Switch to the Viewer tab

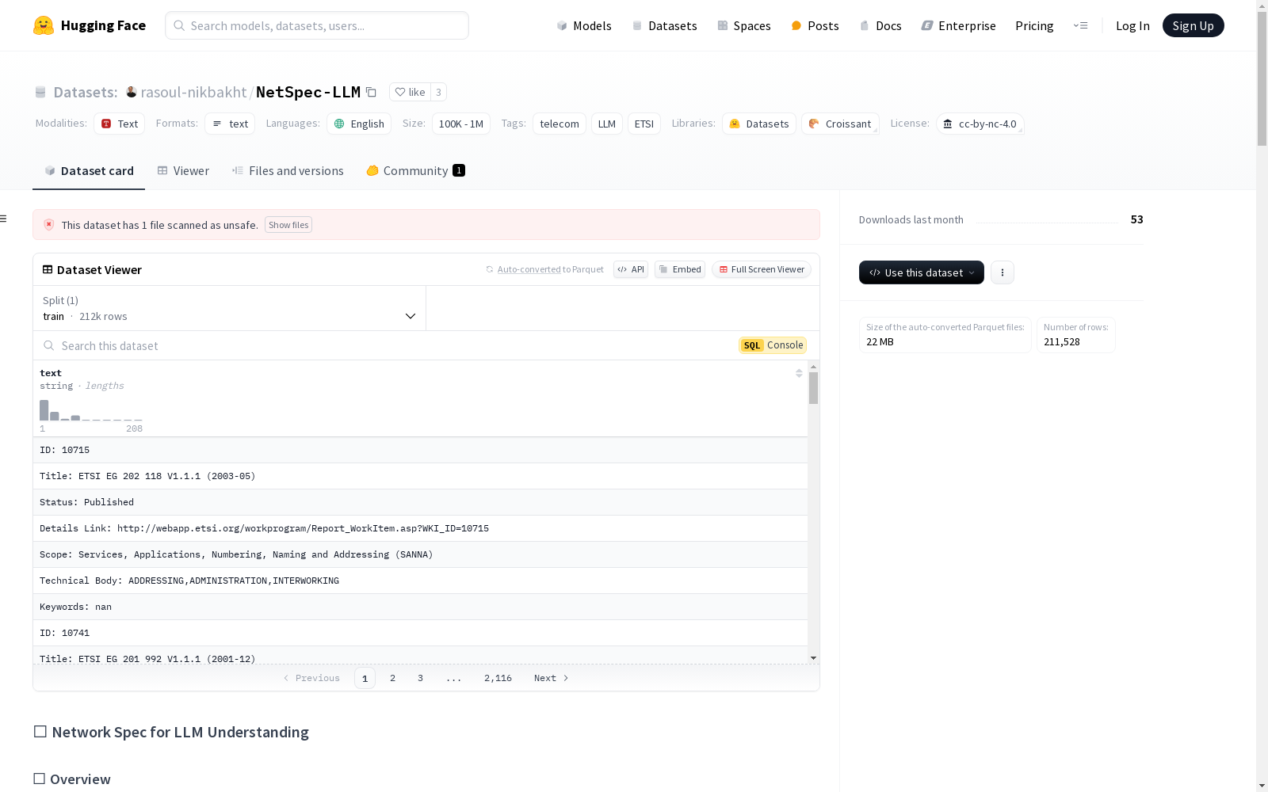[183, 171]
